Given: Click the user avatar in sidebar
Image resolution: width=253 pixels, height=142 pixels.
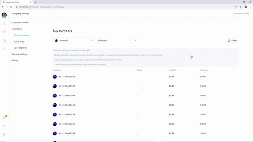Looking at the screenshot, I should pos(4,15).
